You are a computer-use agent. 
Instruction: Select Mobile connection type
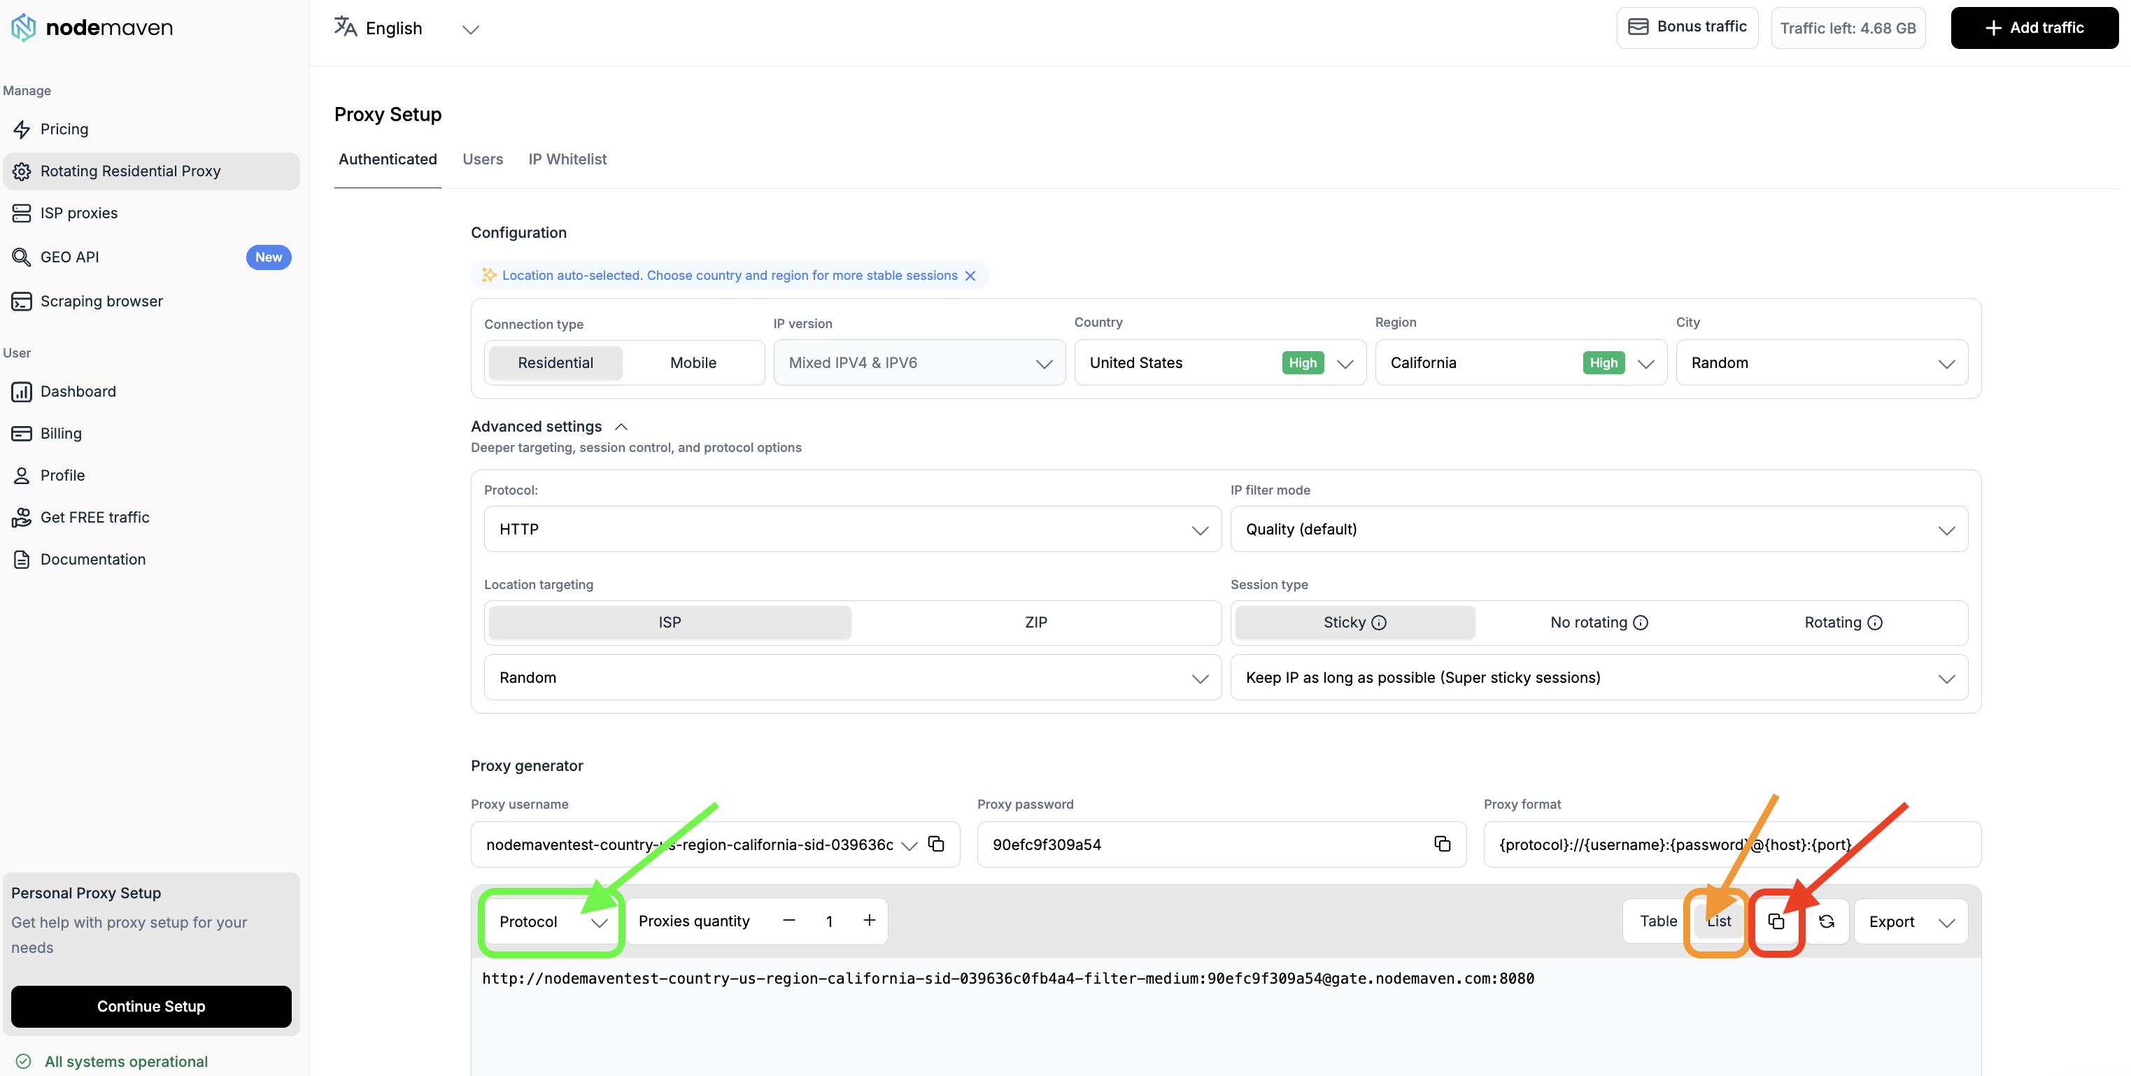click(693, 363)
